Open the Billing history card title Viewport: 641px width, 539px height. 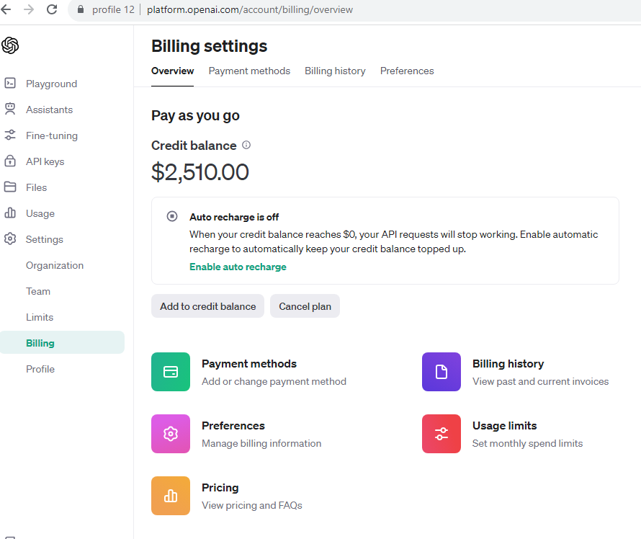pyautogui.click(x=508, y=364)
